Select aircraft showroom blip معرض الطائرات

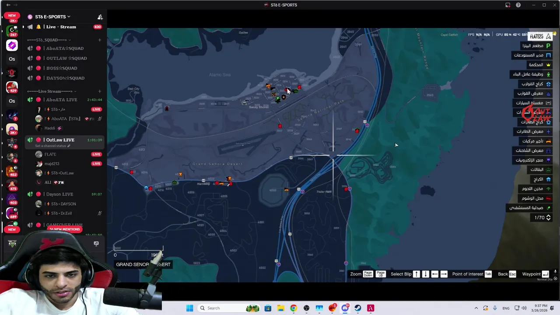pyautogui.click(x=533, y=131)
